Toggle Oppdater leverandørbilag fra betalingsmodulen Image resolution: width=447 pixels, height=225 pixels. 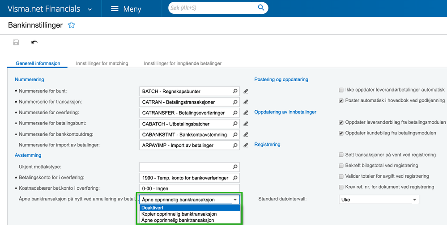(x=341, y=123)
